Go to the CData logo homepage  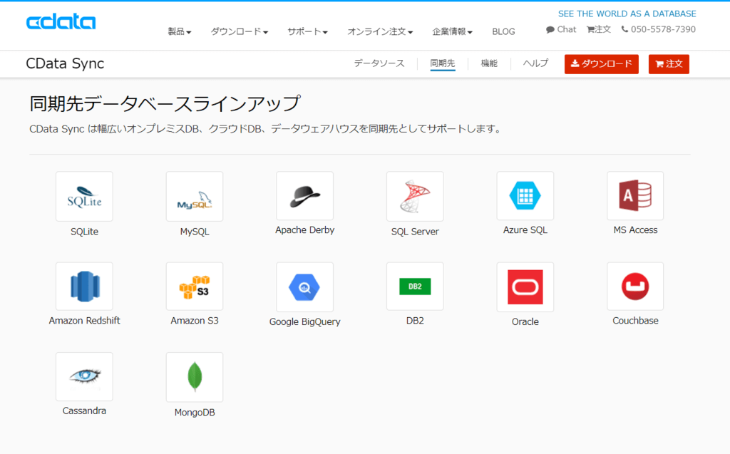pyautogui.click(x=61, y=21)
